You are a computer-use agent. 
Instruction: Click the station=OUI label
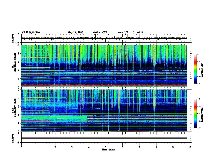point(100,32)
